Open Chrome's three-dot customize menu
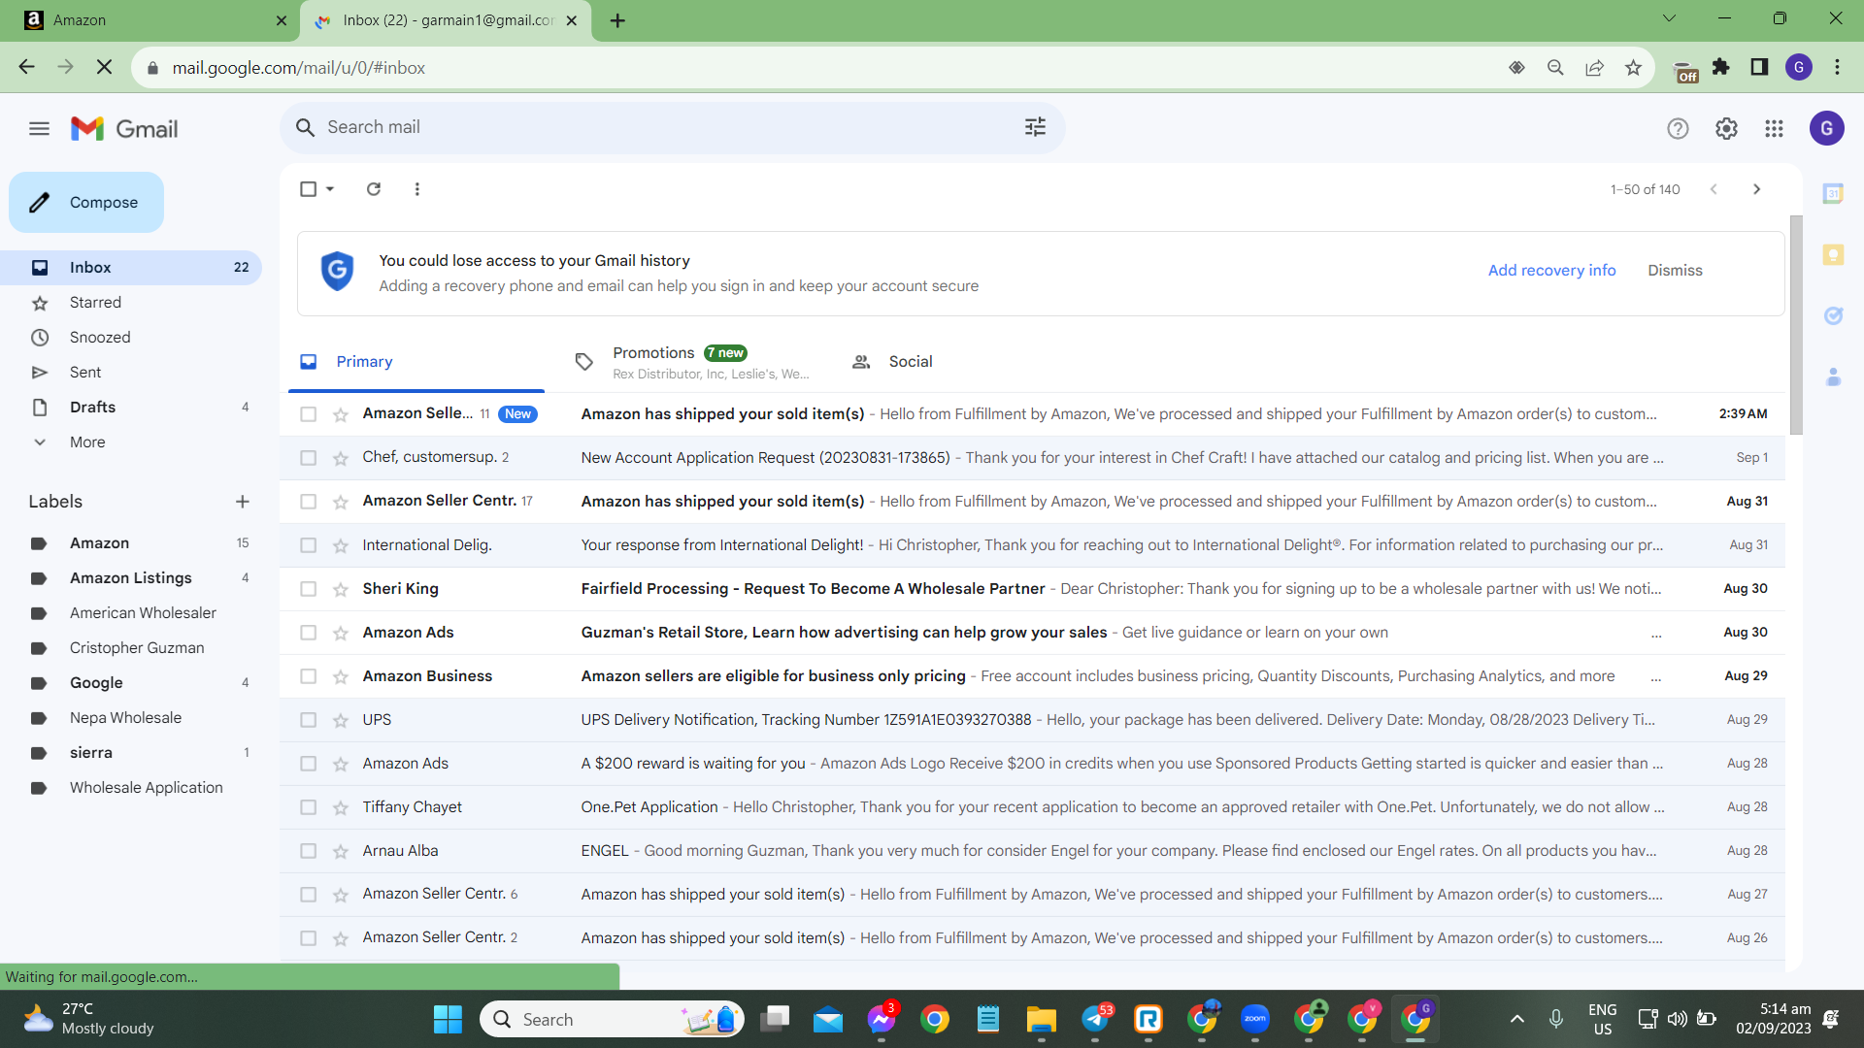Image resolution: width=1864 pixels, height=1048 pixels. 1837,67
